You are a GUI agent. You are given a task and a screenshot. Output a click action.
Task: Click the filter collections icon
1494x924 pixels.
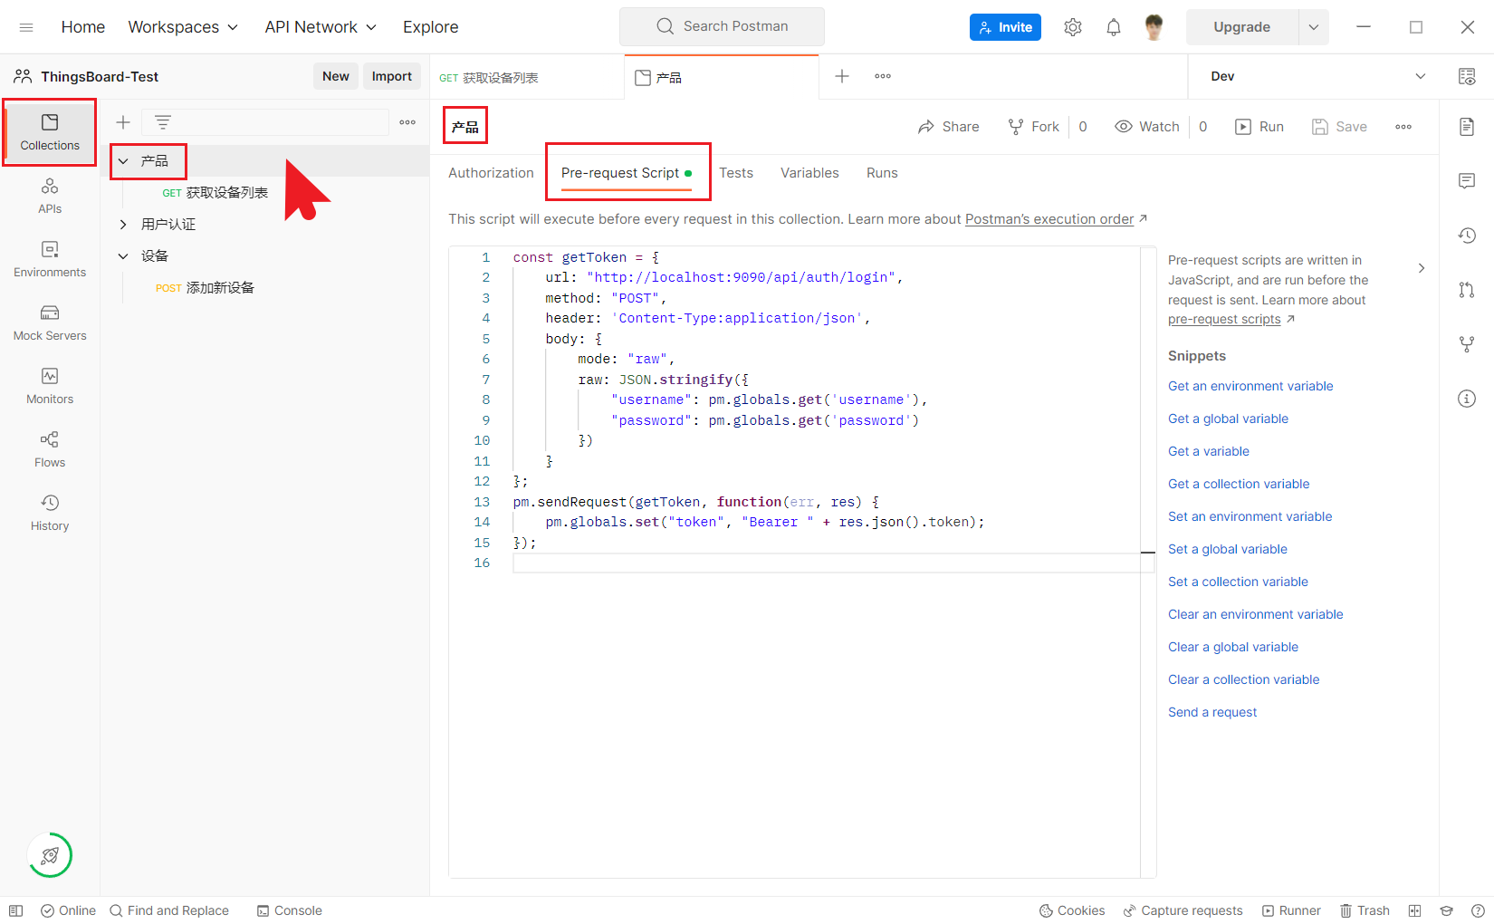[x=163, y=122]
